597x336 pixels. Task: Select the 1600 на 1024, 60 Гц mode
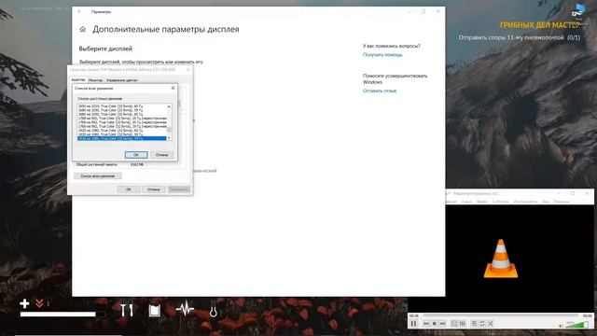point(121,105)
